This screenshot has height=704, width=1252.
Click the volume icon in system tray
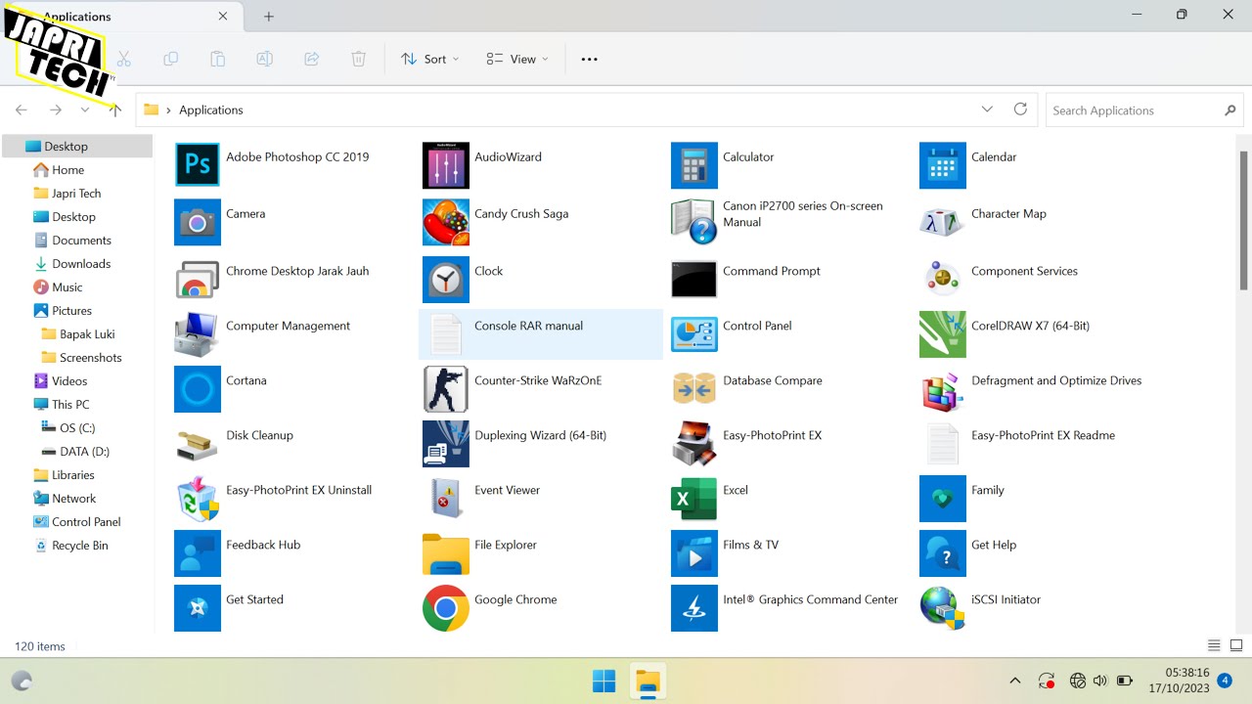[1099, 681]
